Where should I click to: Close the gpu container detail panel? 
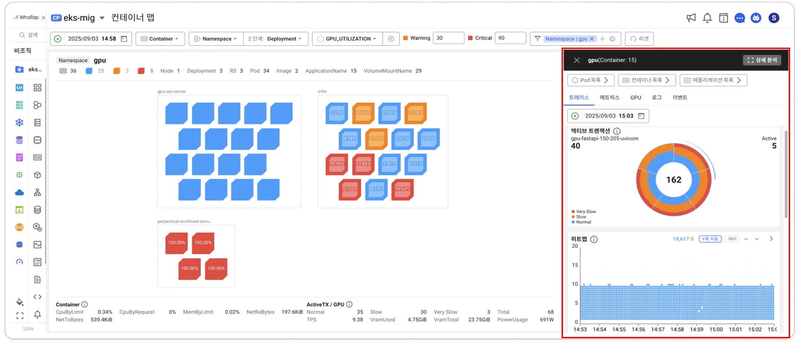click(577, 60)
